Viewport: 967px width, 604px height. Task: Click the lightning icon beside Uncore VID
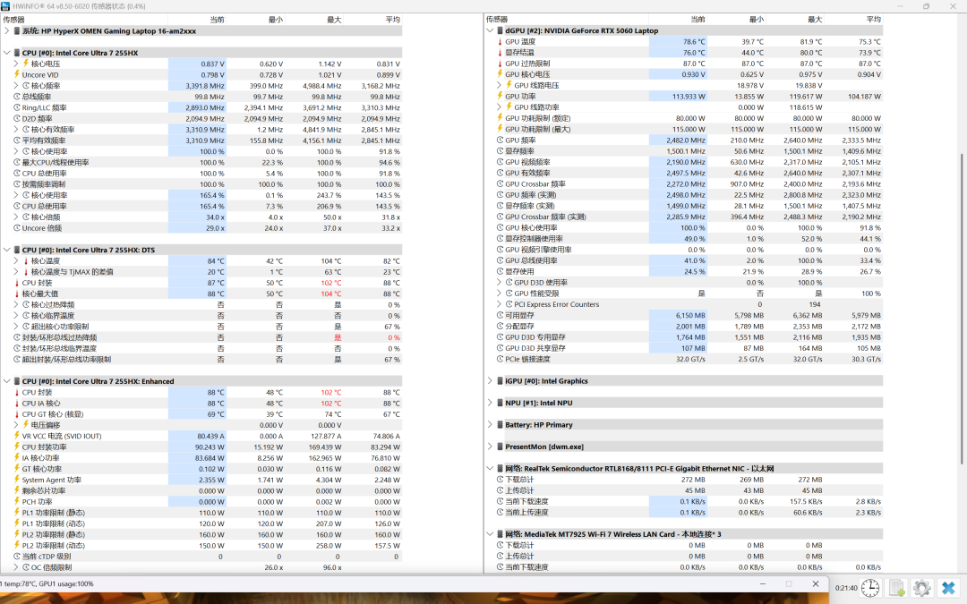point(17,74)
